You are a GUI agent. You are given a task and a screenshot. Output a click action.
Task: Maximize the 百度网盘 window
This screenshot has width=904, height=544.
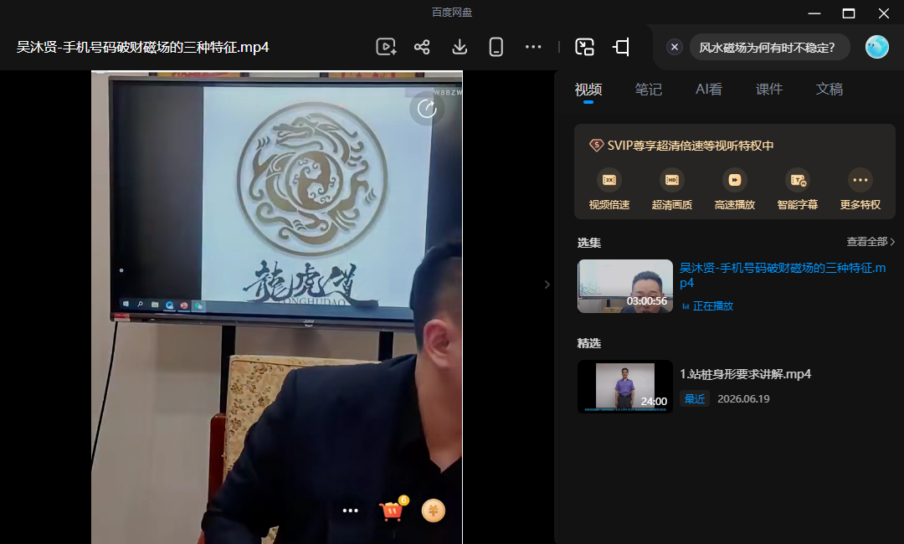(x=849, y=13)
